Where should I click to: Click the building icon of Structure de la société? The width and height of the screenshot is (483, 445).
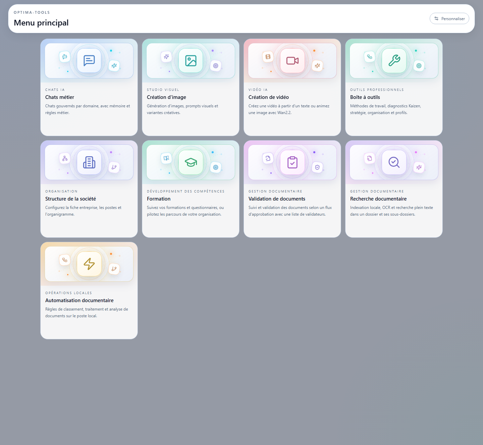89,162
